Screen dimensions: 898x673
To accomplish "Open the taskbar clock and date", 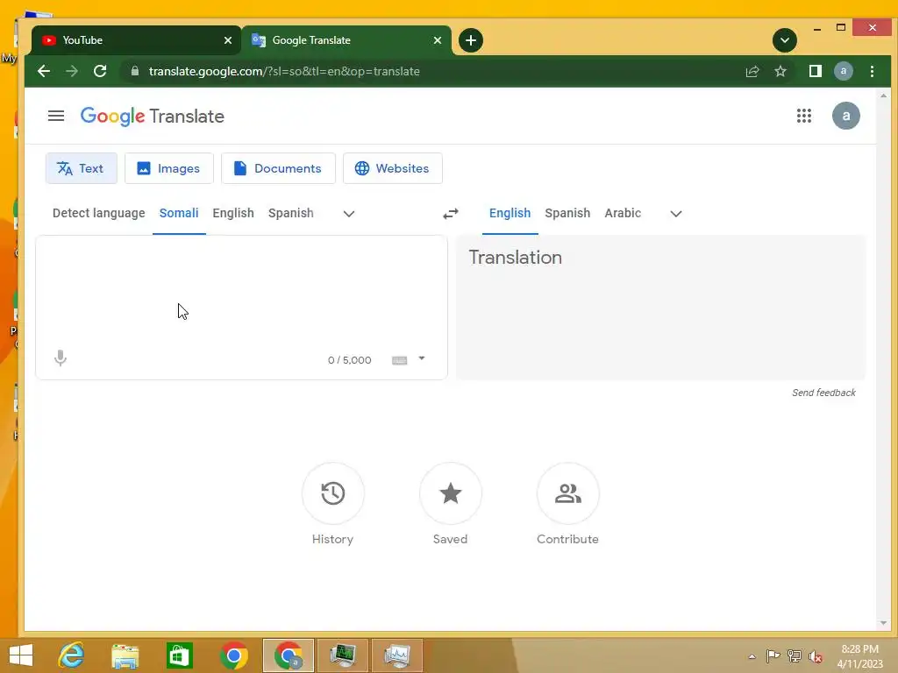I will click(x=860, y=656).
